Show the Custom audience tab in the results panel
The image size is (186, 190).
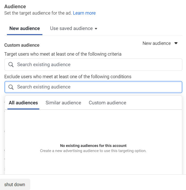(107, 103)
